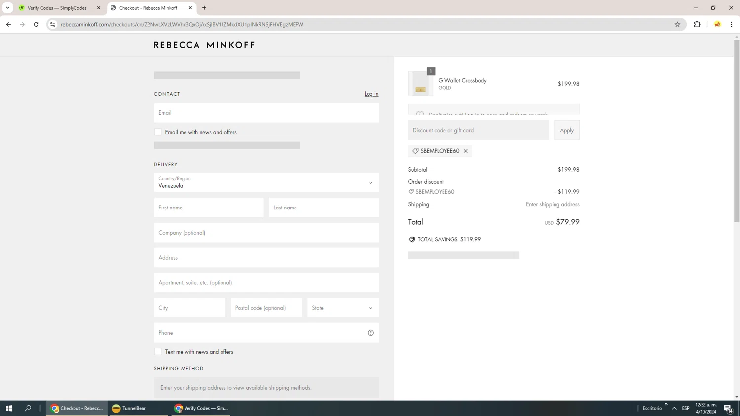Click the Postal code (optional) field

[266, 308]
